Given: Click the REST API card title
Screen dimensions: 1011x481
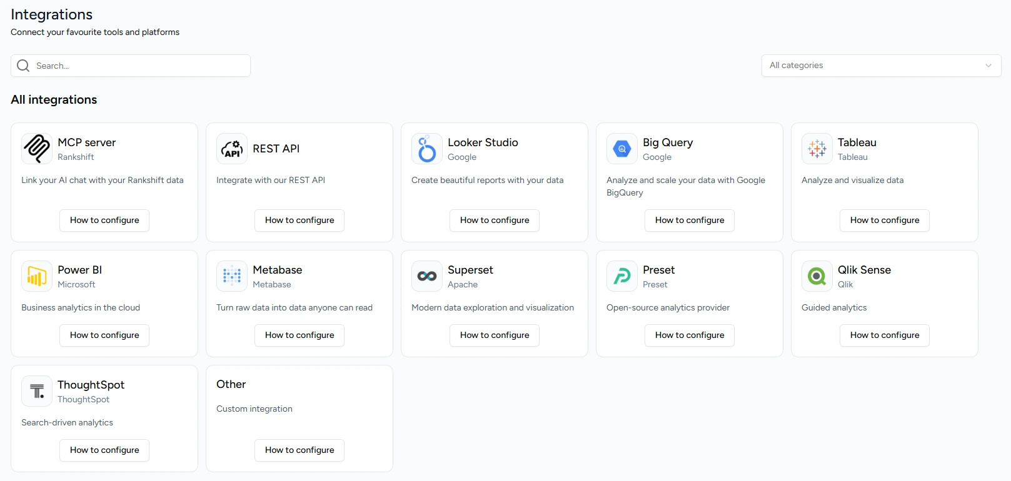Looking at the screenshot, I should [x=276, y=149].
